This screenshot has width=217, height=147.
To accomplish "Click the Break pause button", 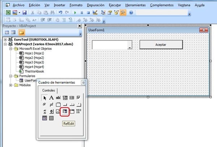I will pos(82,13).
